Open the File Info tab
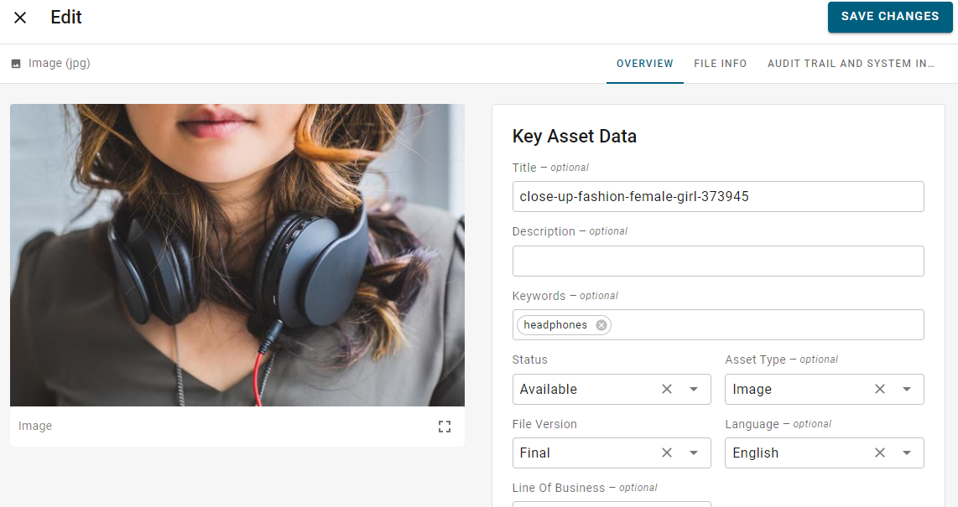 720,64
